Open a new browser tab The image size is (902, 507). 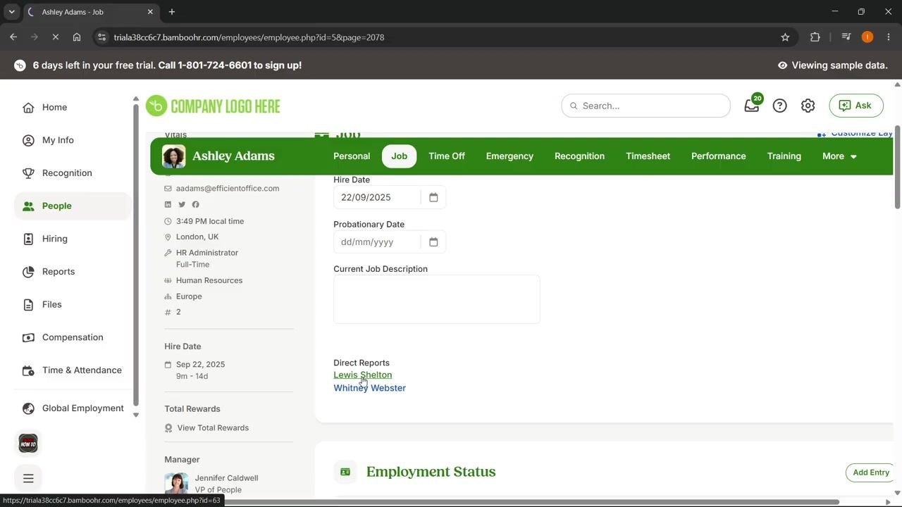[172, 12]
